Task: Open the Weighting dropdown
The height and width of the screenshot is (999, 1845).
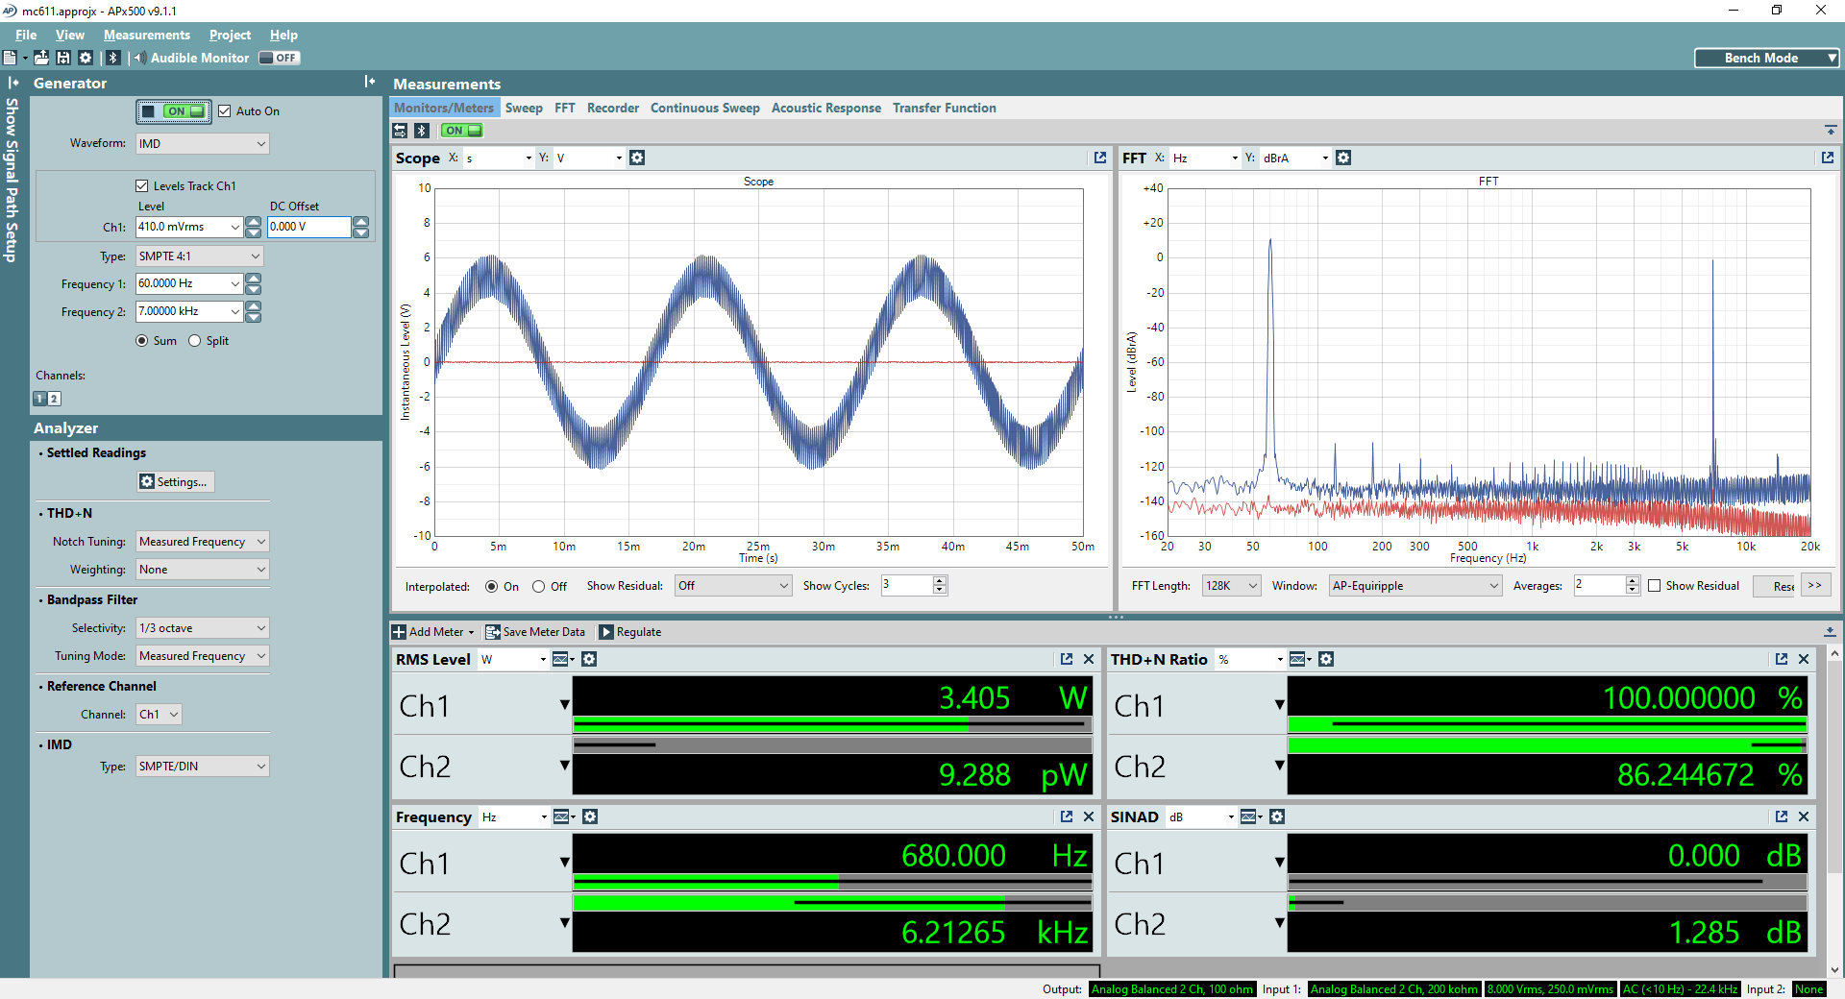Action: (x=203, y=570)
